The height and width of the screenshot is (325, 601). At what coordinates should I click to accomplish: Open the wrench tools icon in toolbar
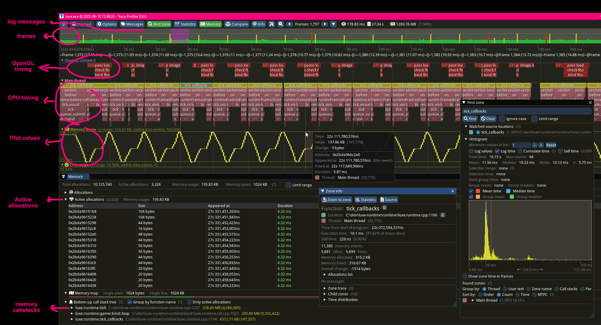point(272,24)
